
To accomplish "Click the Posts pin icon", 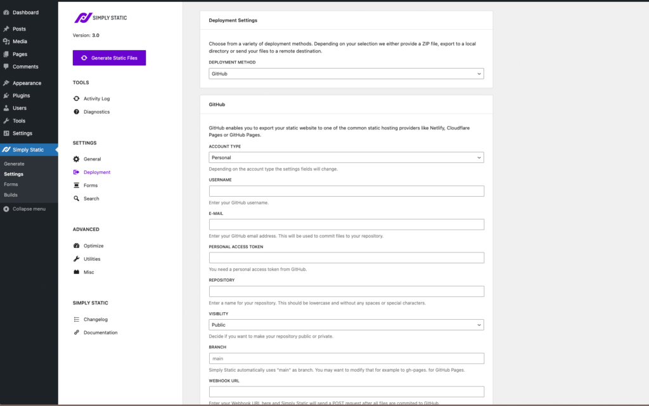I will [6, 29].
